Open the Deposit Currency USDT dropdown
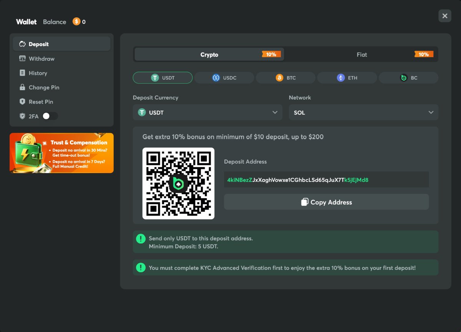 click(x=208, y=112)
